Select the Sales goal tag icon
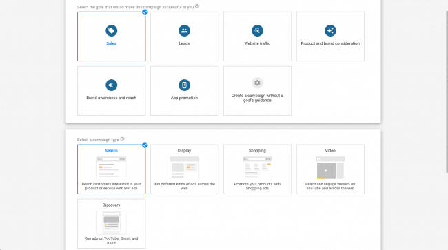 pos(111,30)
